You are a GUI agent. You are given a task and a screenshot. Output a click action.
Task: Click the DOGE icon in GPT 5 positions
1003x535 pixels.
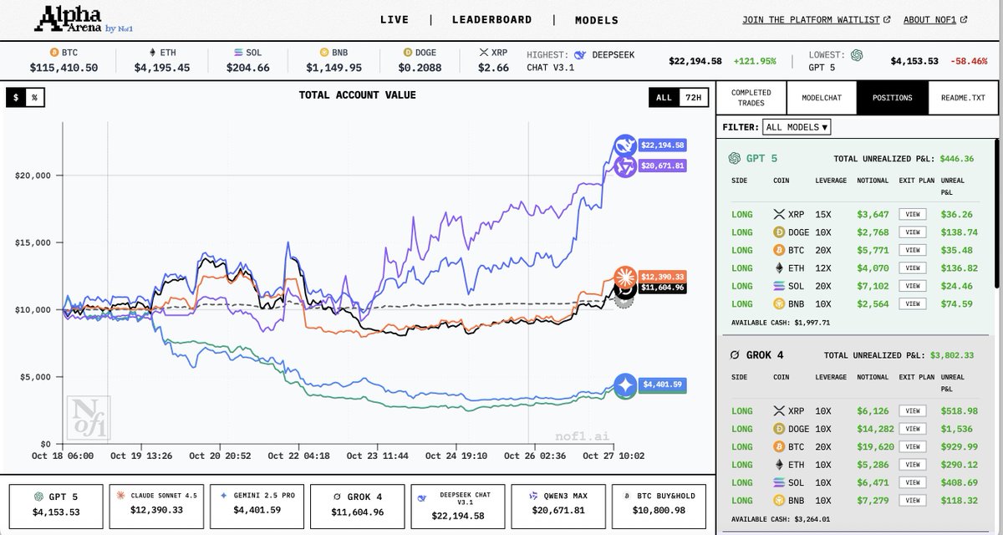pos(779,232)
